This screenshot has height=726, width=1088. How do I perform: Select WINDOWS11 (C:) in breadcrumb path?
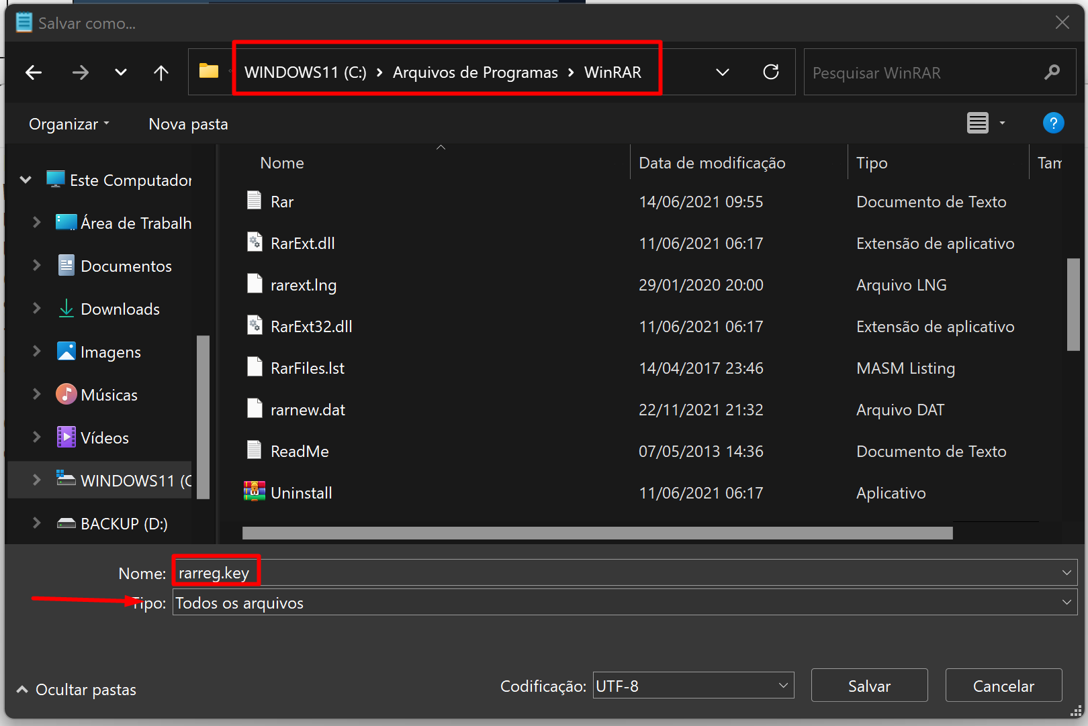pyautogui.click(x=306, y=72)
